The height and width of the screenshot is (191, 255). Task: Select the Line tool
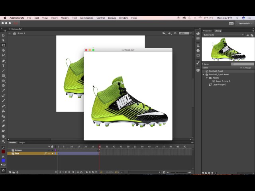(x=3, y=71)
